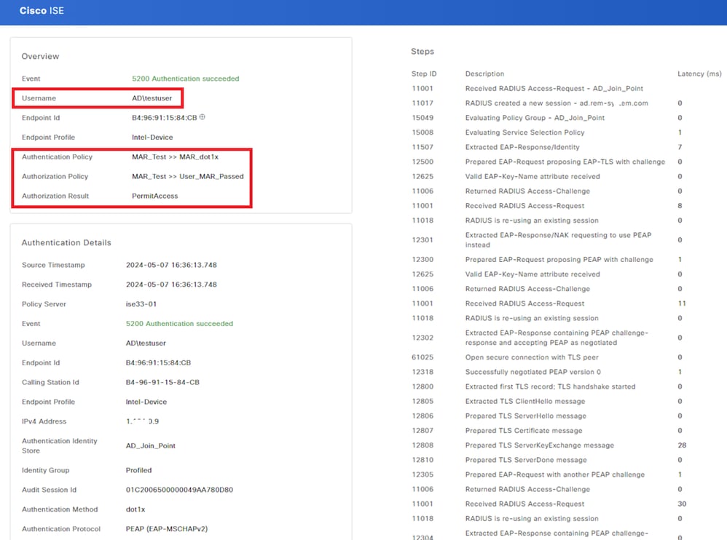Select 'Successfully negotiated PEAP version 0' step
727x540 pixels.
[533, 372]
